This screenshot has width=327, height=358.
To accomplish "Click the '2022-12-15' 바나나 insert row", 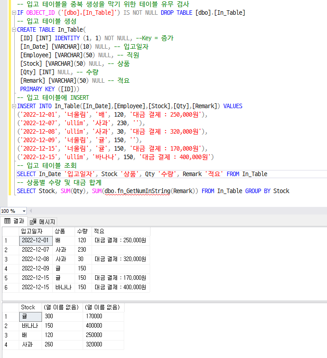I will (115, 157).
